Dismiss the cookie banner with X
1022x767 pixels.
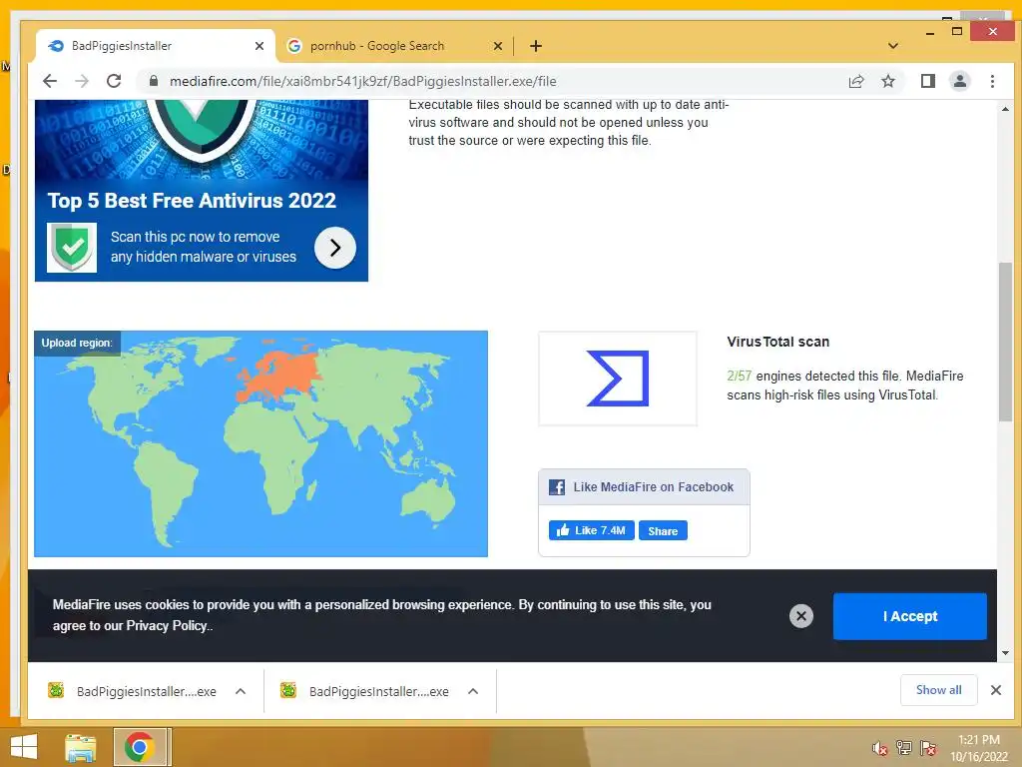(x=801, y=615)
